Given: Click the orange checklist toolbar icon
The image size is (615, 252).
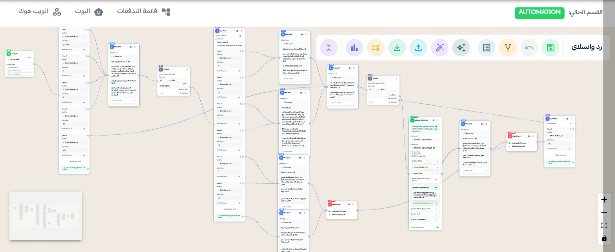Looking at the screenshot, I should click(x=376, y=48).
